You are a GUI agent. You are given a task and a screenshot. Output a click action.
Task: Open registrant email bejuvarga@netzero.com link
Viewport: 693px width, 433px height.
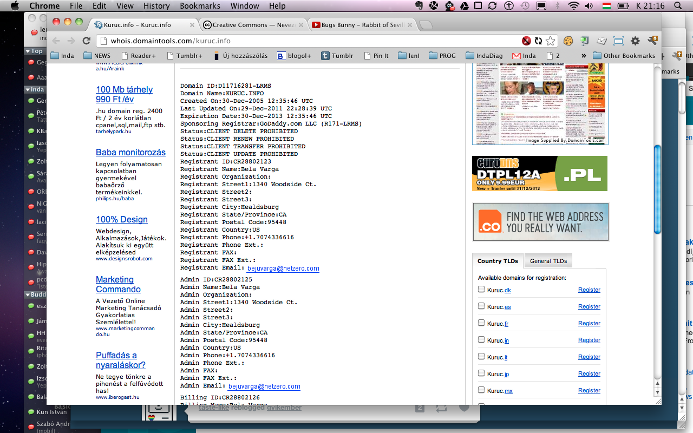[283, 268]
